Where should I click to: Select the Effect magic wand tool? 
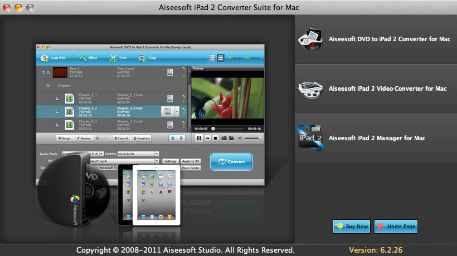point(87,58)
